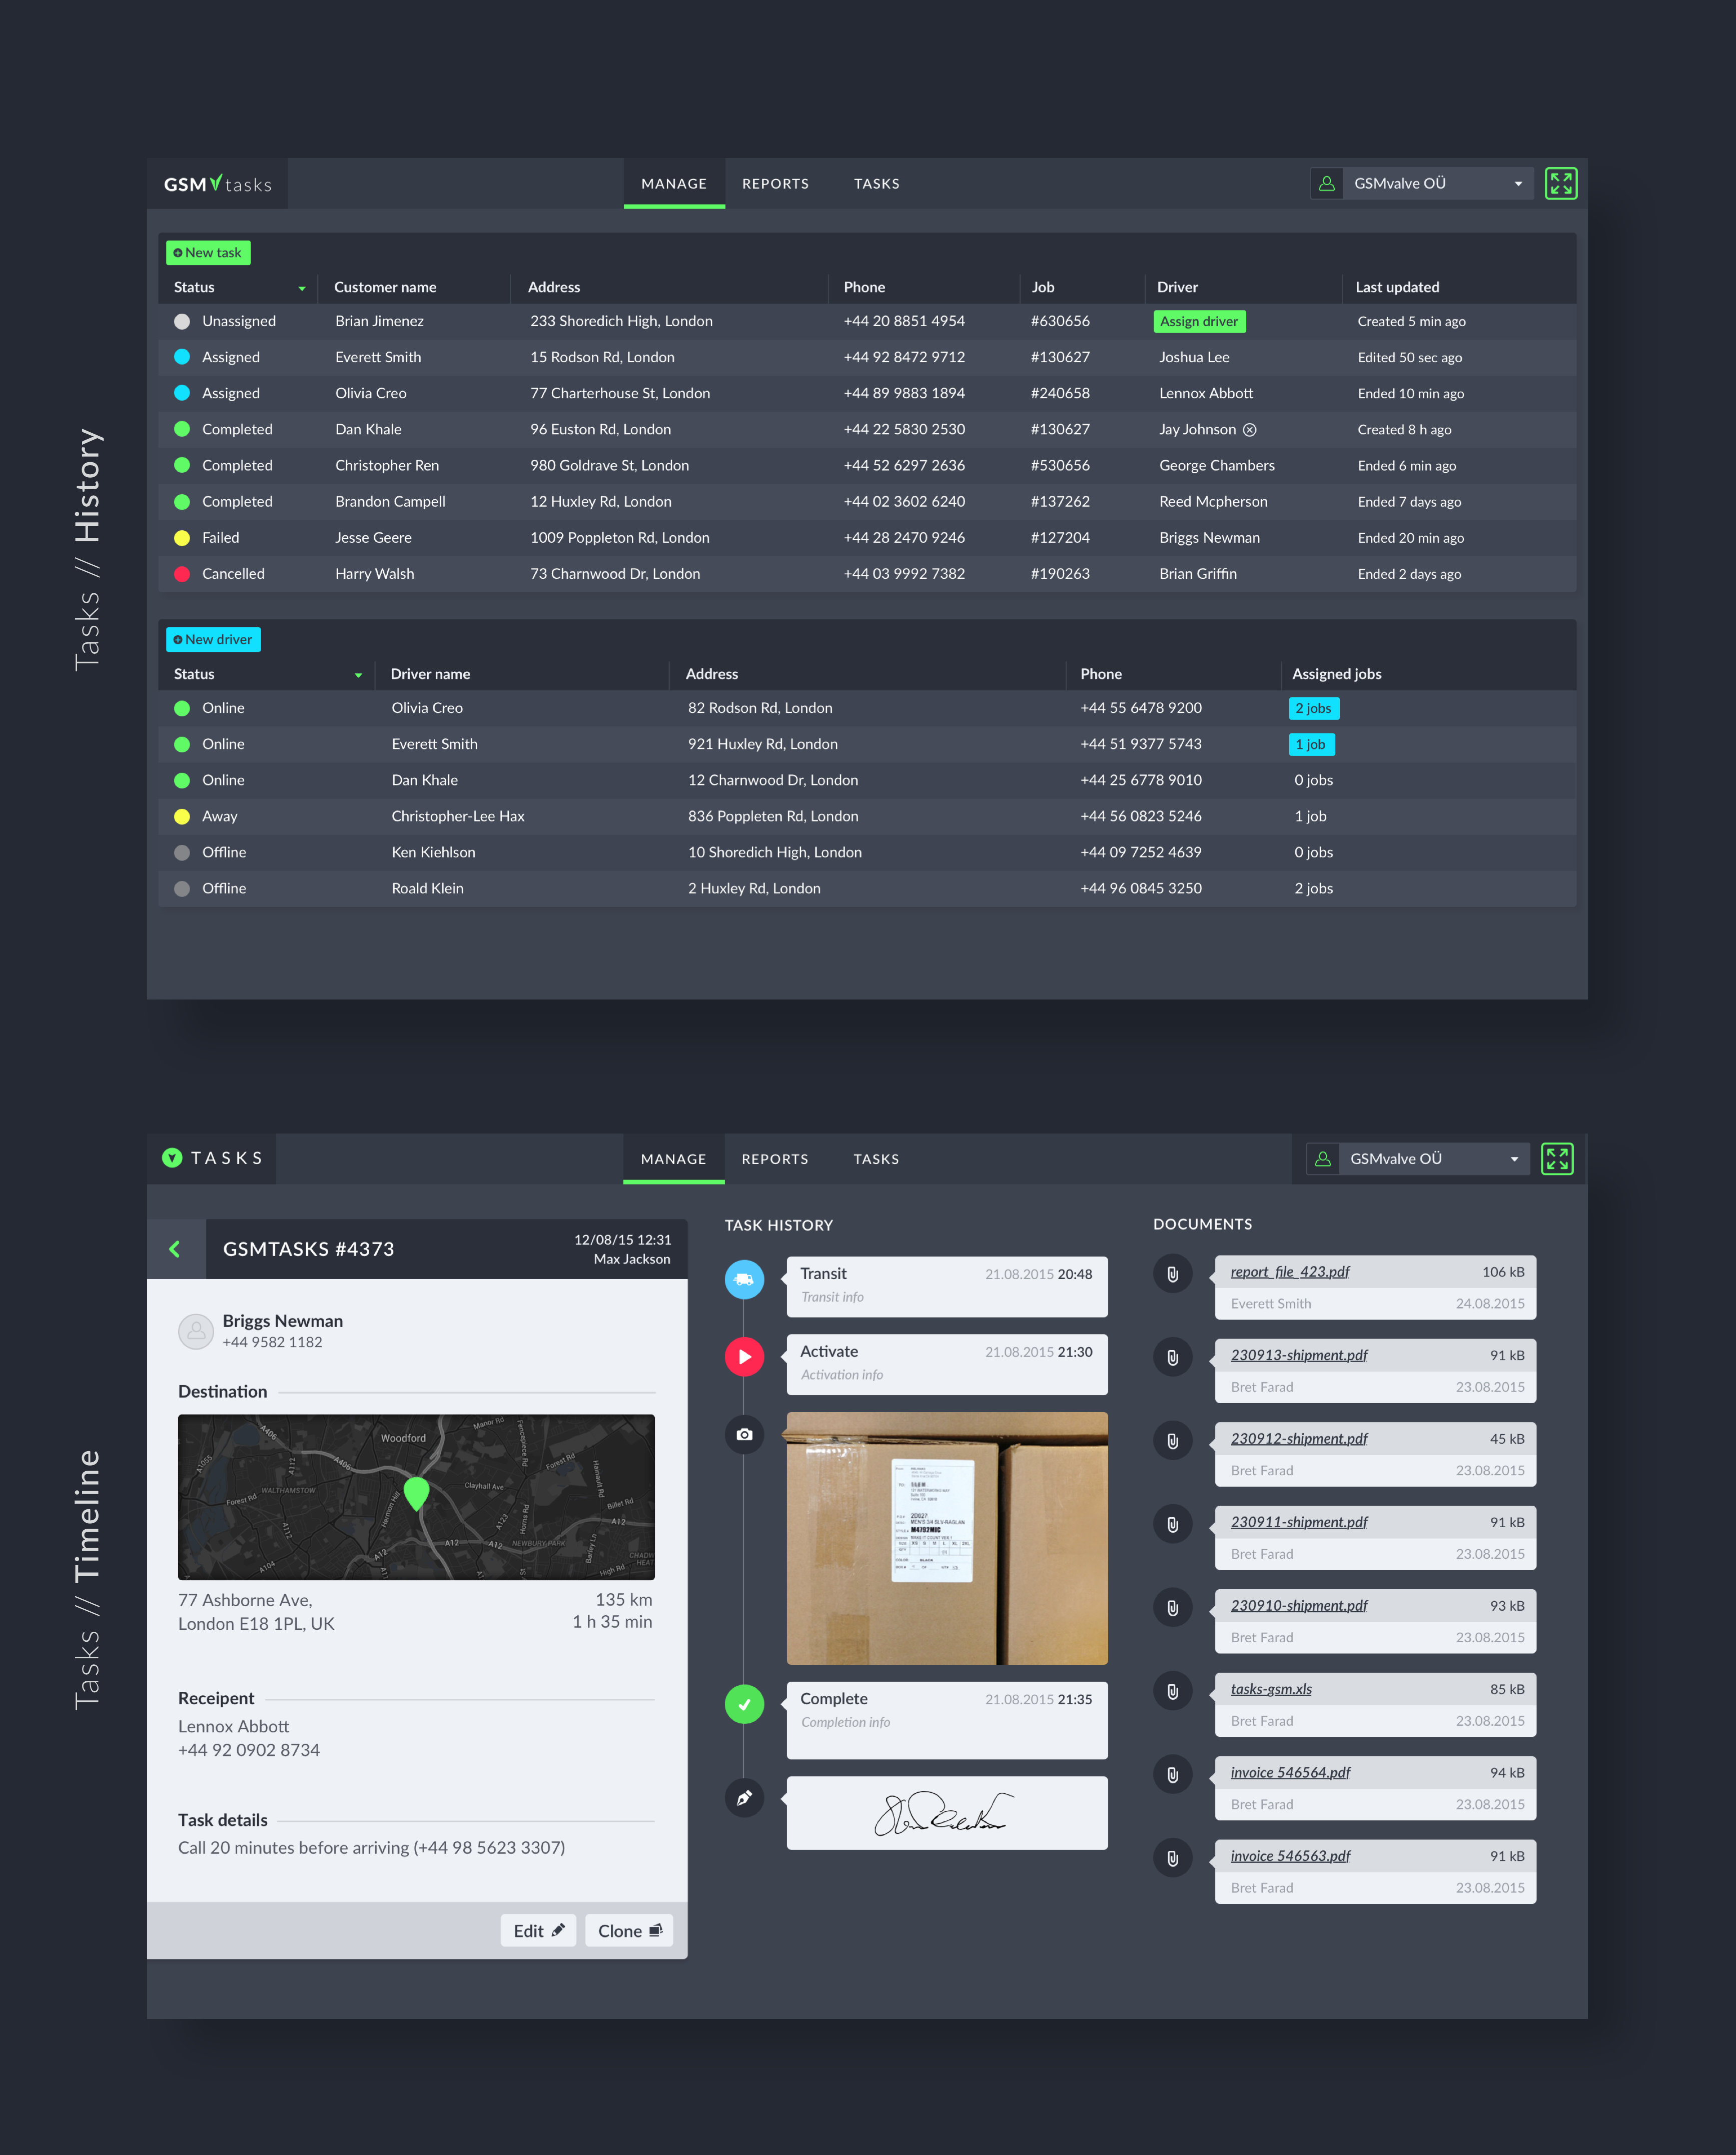Switch to the REPORTS tab in top dashboard
The height and width of the screenshot is (2155, 1736).
coord(775,184)
